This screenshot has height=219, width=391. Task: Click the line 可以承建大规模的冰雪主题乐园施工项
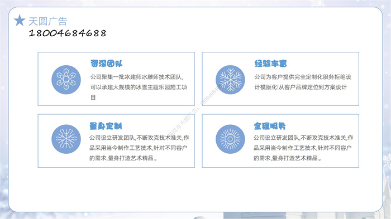pos(139,87)
